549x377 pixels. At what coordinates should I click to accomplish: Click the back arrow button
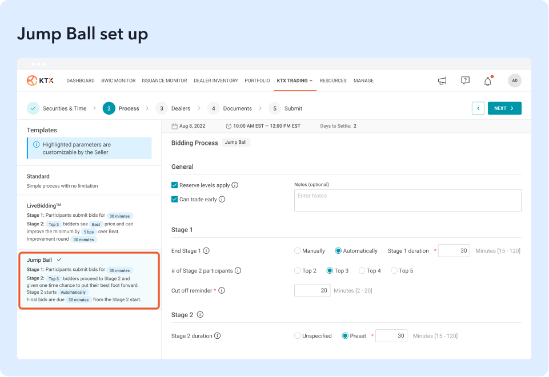click(478, 108)
